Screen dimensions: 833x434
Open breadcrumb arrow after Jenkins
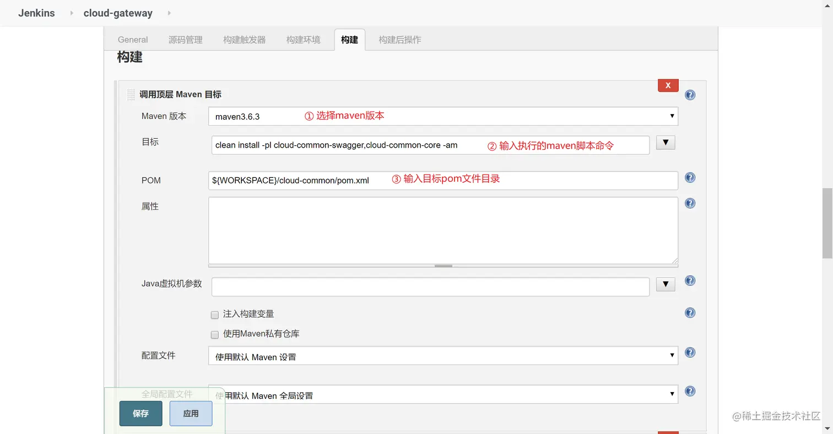[x=72, y=13]
